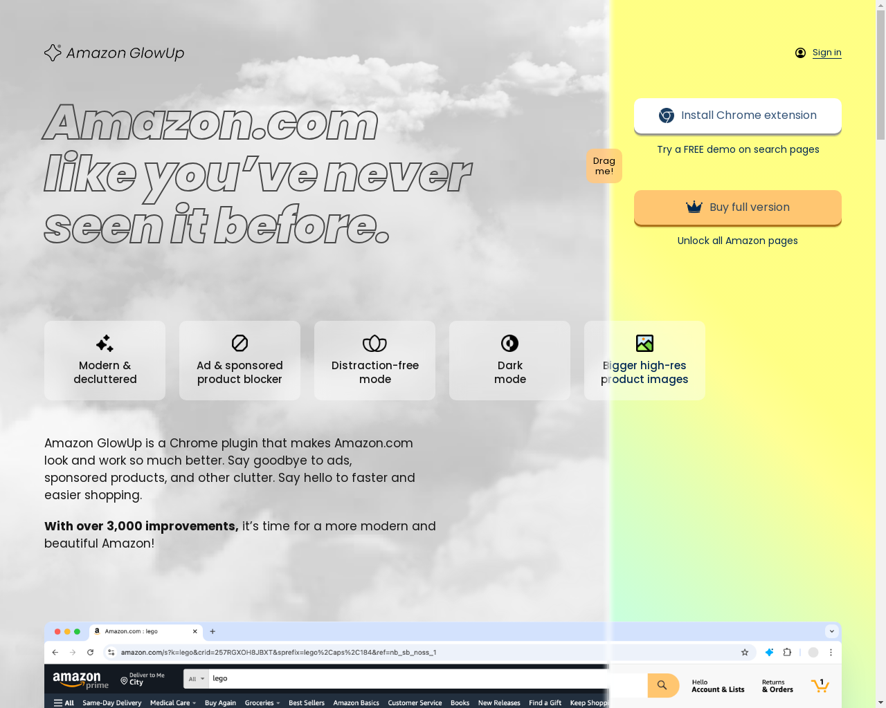Click Same-Day Delivery in demo navbar
This screenshot has height=708, width=886.
click(111, 702)
